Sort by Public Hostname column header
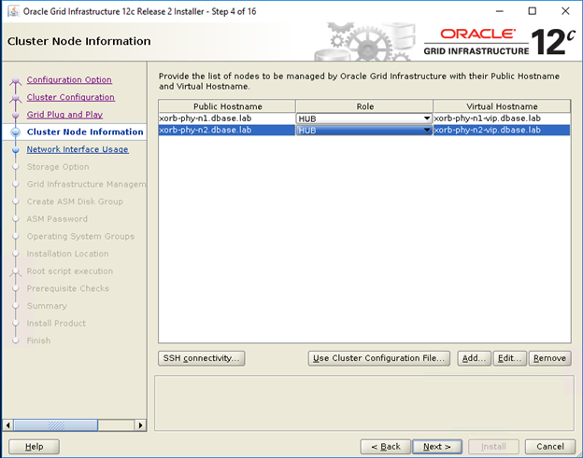 227,106
